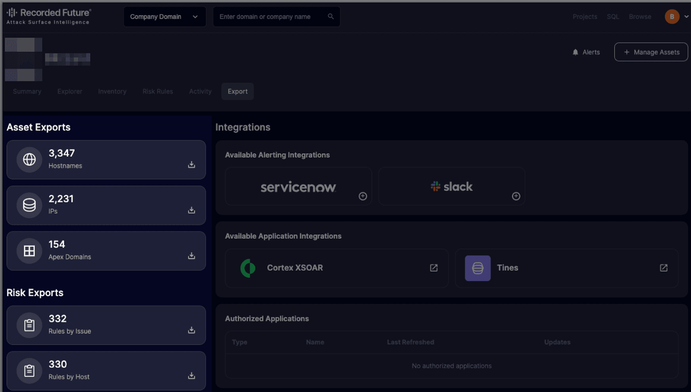The width and height of the screenshot is (691, 392).
Task: Click the Alerts label text
Action: coord(591,52)
